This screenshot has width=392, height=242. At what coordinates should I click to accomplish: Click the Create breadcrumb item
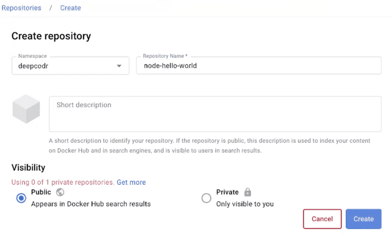pos(70,8)
